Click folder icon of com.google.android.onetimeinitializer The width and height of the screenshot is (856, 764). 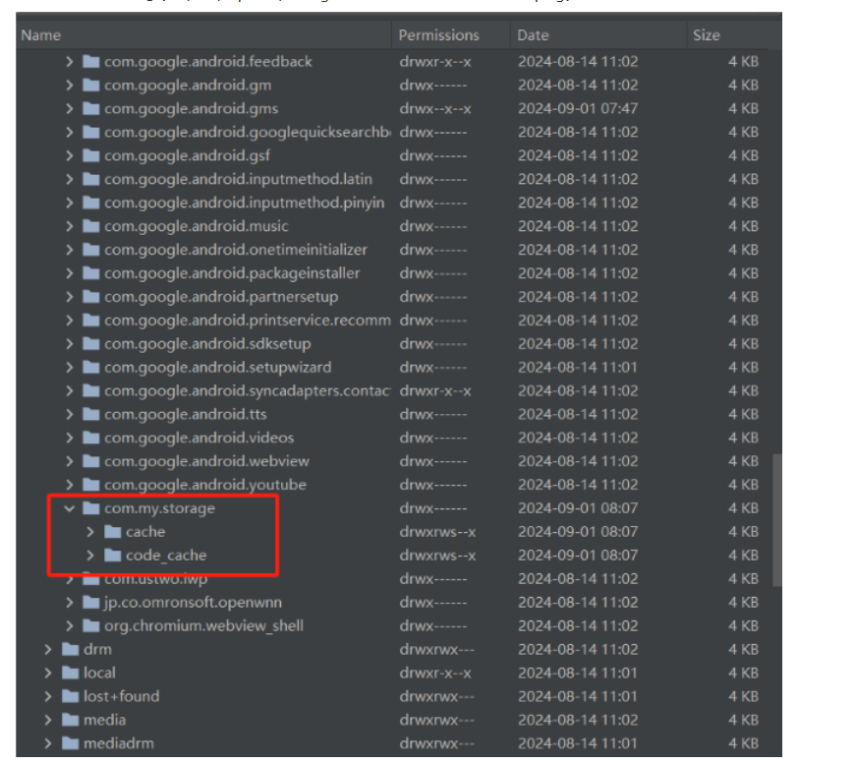90,250
